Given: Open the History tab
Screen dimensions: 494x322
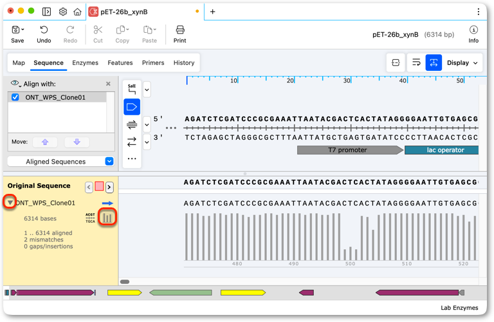Looking at the screenshot, I should pos(184,62).
